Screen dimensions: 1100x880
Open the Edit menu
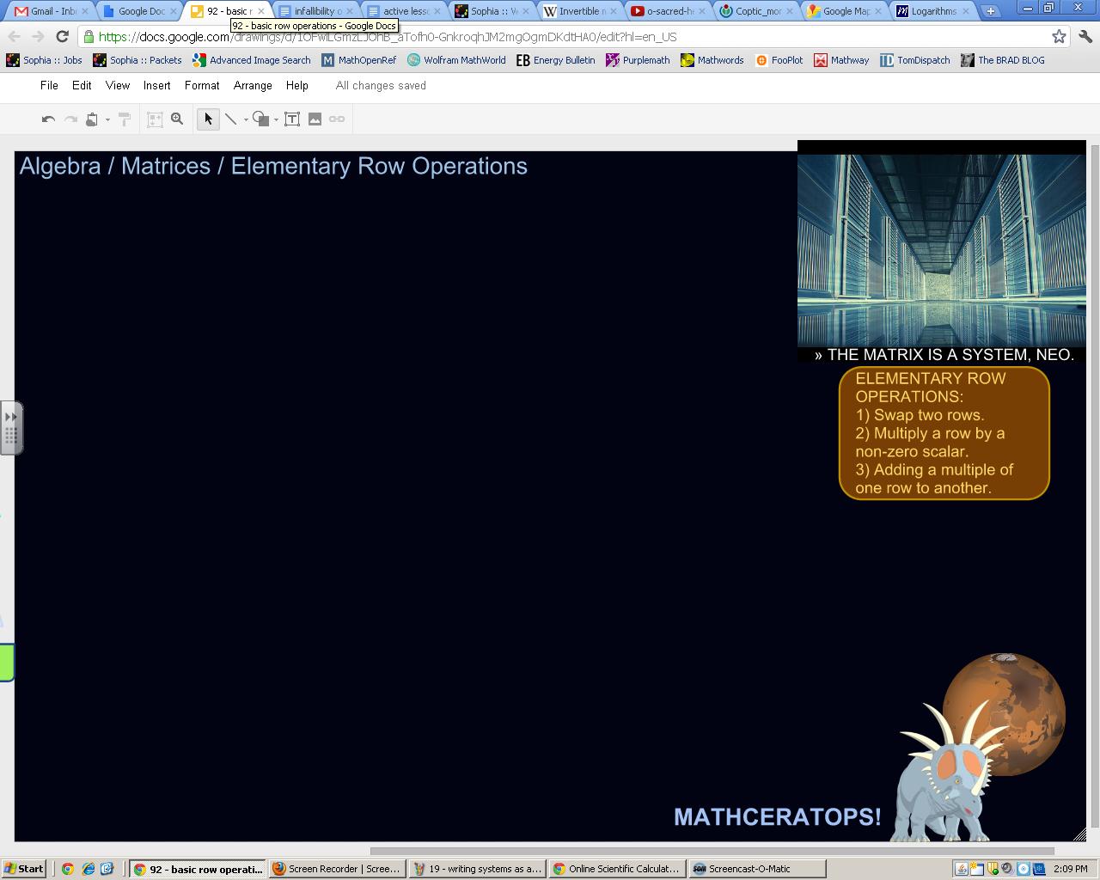[82, 86]
